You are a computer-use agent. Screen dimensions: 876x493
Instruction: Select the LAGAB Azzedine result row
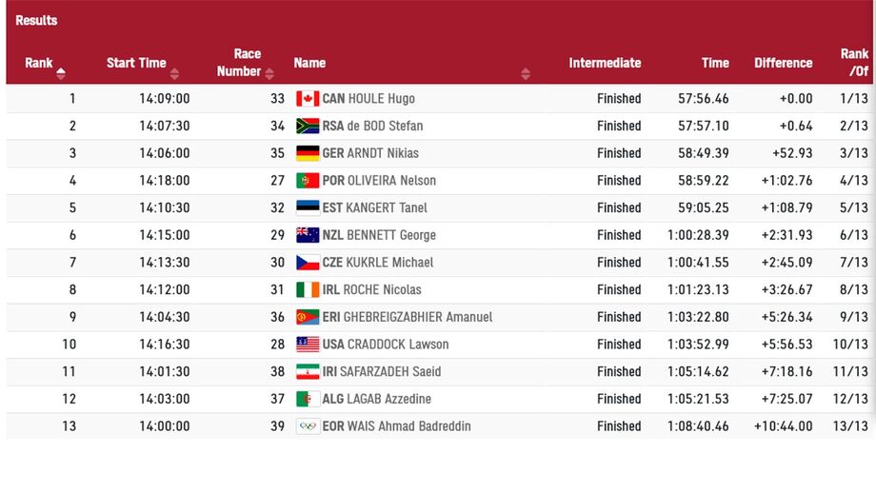click(439, 399)
